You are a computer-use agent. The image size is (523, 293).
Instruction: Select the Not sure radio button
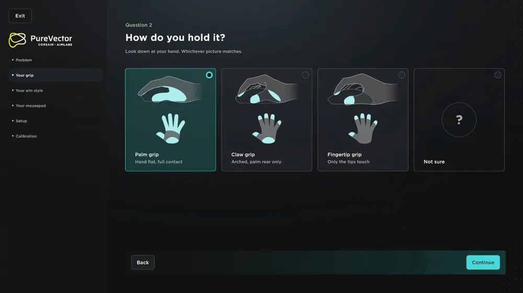(498, 75)
